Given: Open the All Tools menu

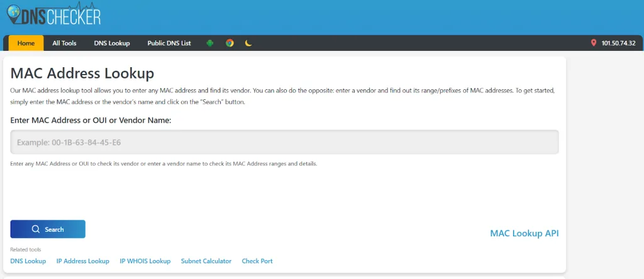Looking at the screenshot, I should coord(64,43).
